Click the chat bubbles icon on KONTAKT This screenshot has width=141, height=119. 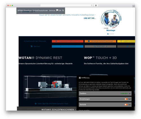click(x=95, y=46)
